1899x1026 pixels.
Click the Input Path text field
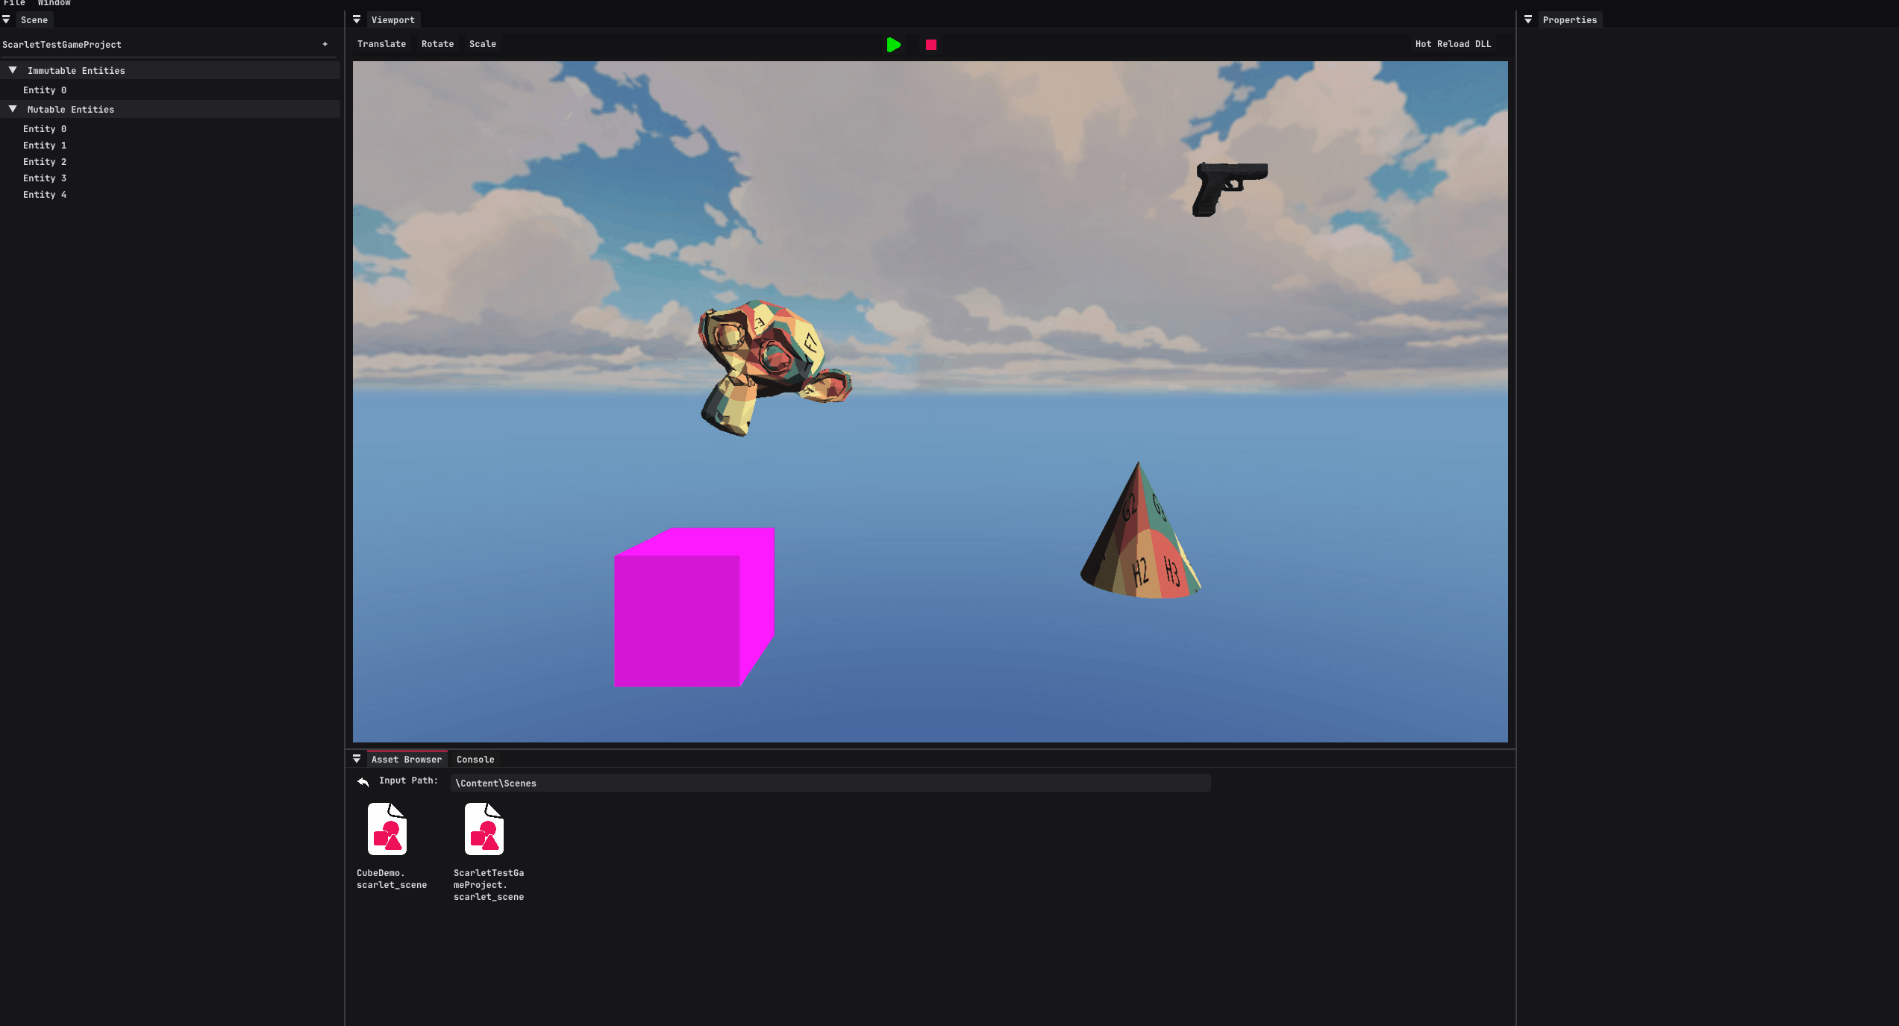click(x=830, y=783)
